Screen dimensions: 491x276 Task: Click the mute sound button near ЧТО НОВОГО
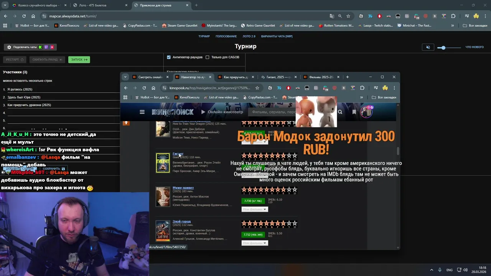(x=428, y=47)
